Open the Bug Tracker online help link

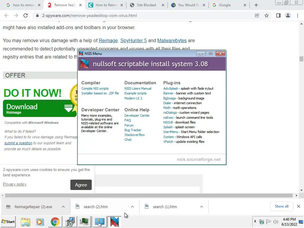tap(133, 130)
